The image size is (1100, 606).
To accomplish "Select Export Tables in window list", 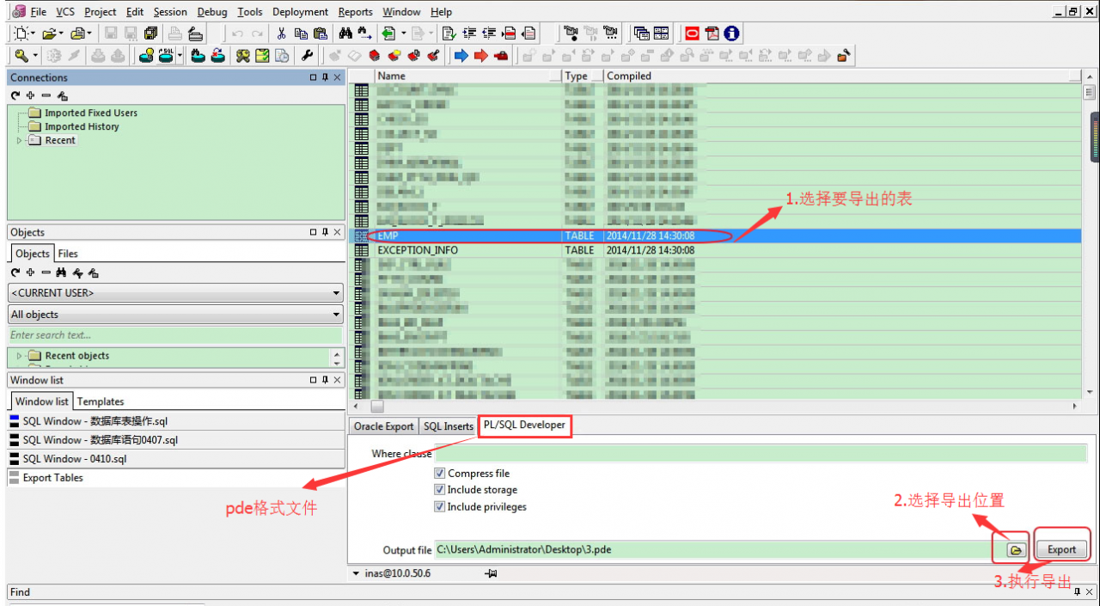I will click(x=175, y=478).
